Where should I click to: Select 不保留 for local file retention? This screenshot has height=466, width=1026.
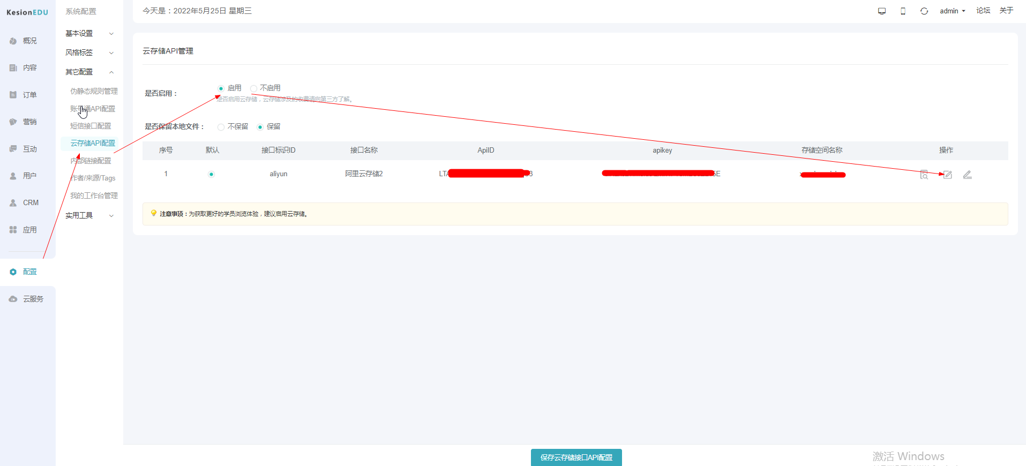[x=221, y=127]
